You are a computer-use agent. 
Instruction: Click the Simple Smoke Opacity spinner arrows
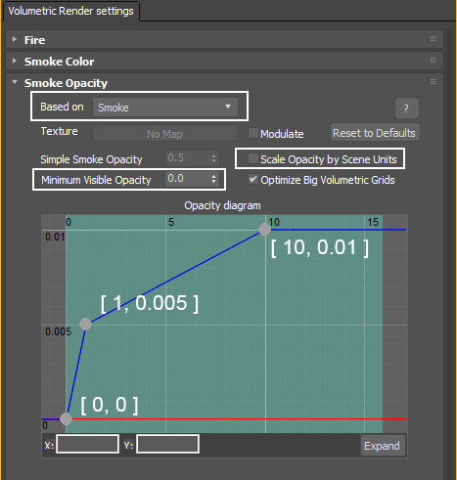tap(213, 158)
